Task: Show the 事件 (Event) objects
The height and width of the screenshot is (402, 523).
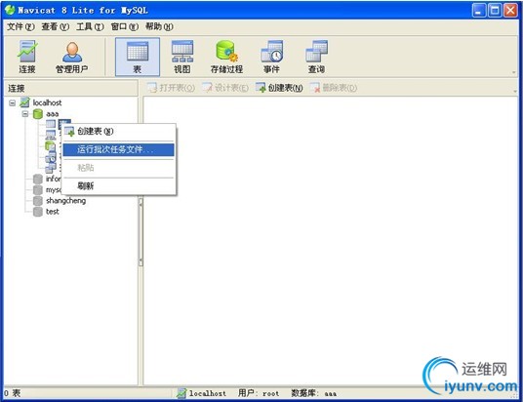Action: pyautogui.click(x=271, y=57)
